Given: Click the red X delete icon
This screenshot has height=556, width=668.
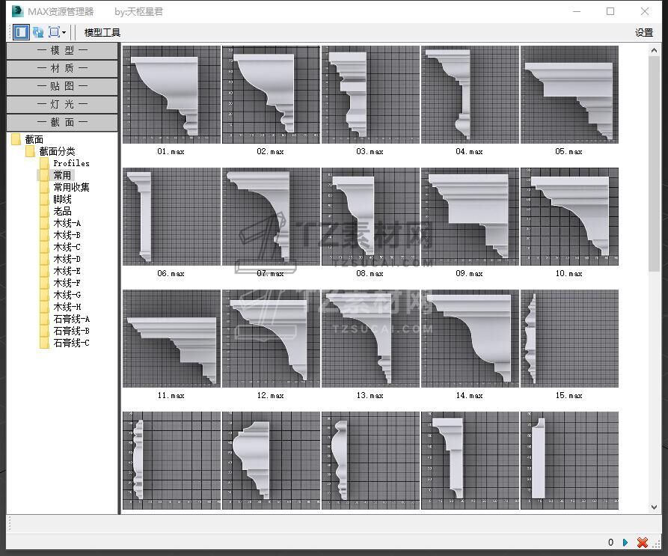Looking at the screenshot, I should (x=642, y=543).
